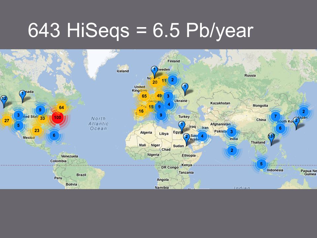Select the 'Mongolia' map label
Viewport: 317px width, 238px height.
tap(260, 105)
